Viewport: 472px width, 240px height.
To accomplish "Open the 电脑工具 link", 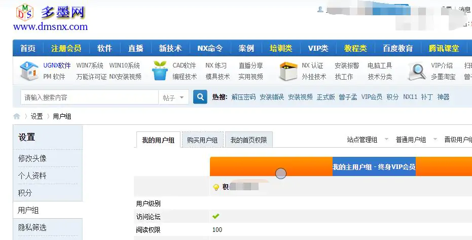I will pyautogui.click(x=380, y=65).
